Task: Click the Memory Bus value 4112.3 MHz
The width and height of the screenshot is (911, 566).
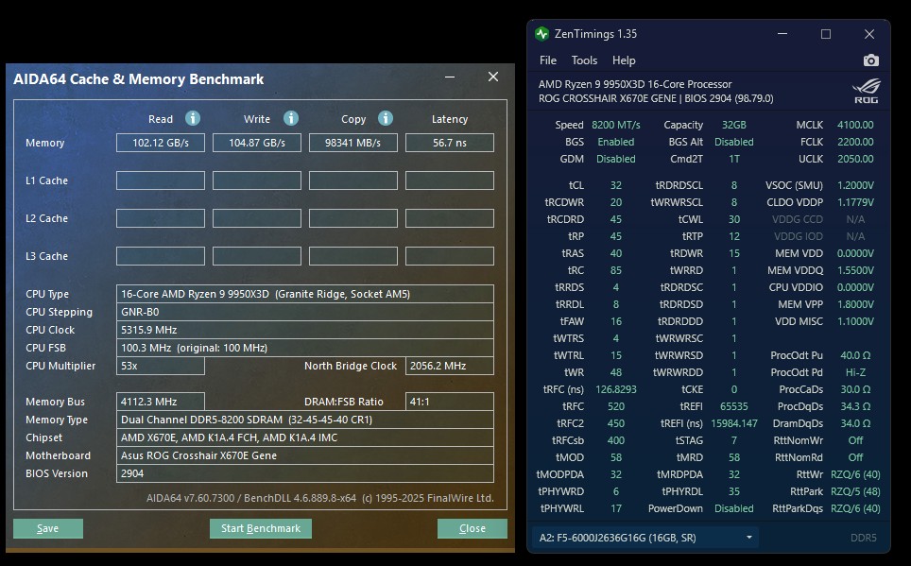Action: pos(161,402)
